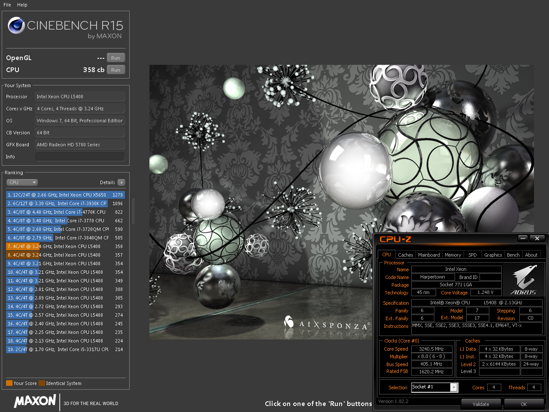Switch to the Memory tab in CPU-Z
549x412 pixels.
tap(453, 255)
